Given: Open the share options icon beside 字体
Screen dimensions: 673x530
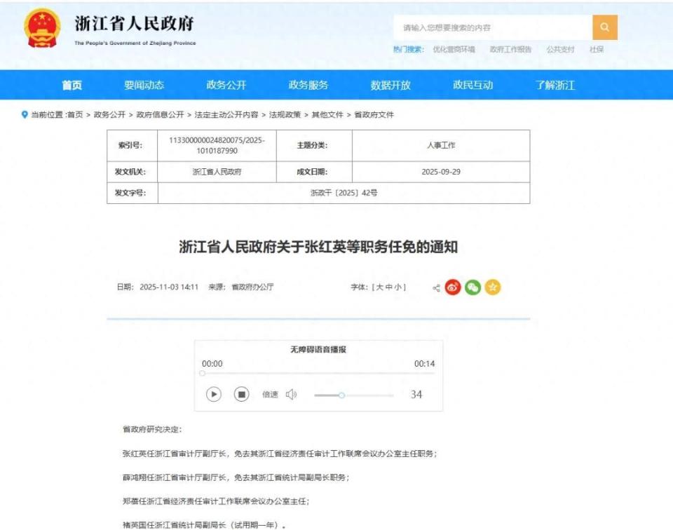Looking at the screenshot, I should pyautogui.click(x=436, y=287).
